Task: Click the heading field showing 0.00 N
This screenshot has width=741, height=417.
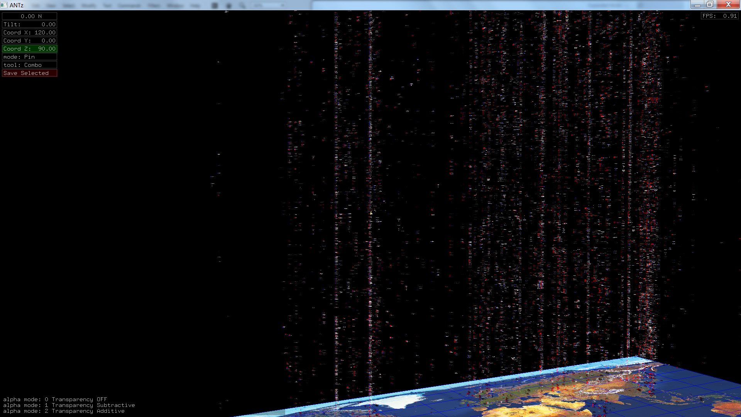Action: [30, 16]
